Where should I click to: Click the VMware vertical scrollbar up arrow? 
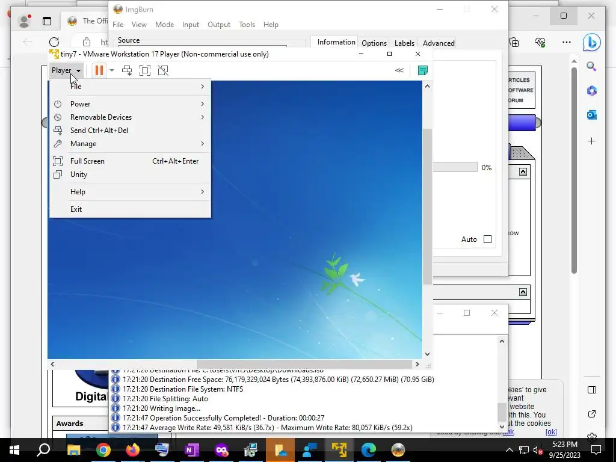(x=428, y=86)
